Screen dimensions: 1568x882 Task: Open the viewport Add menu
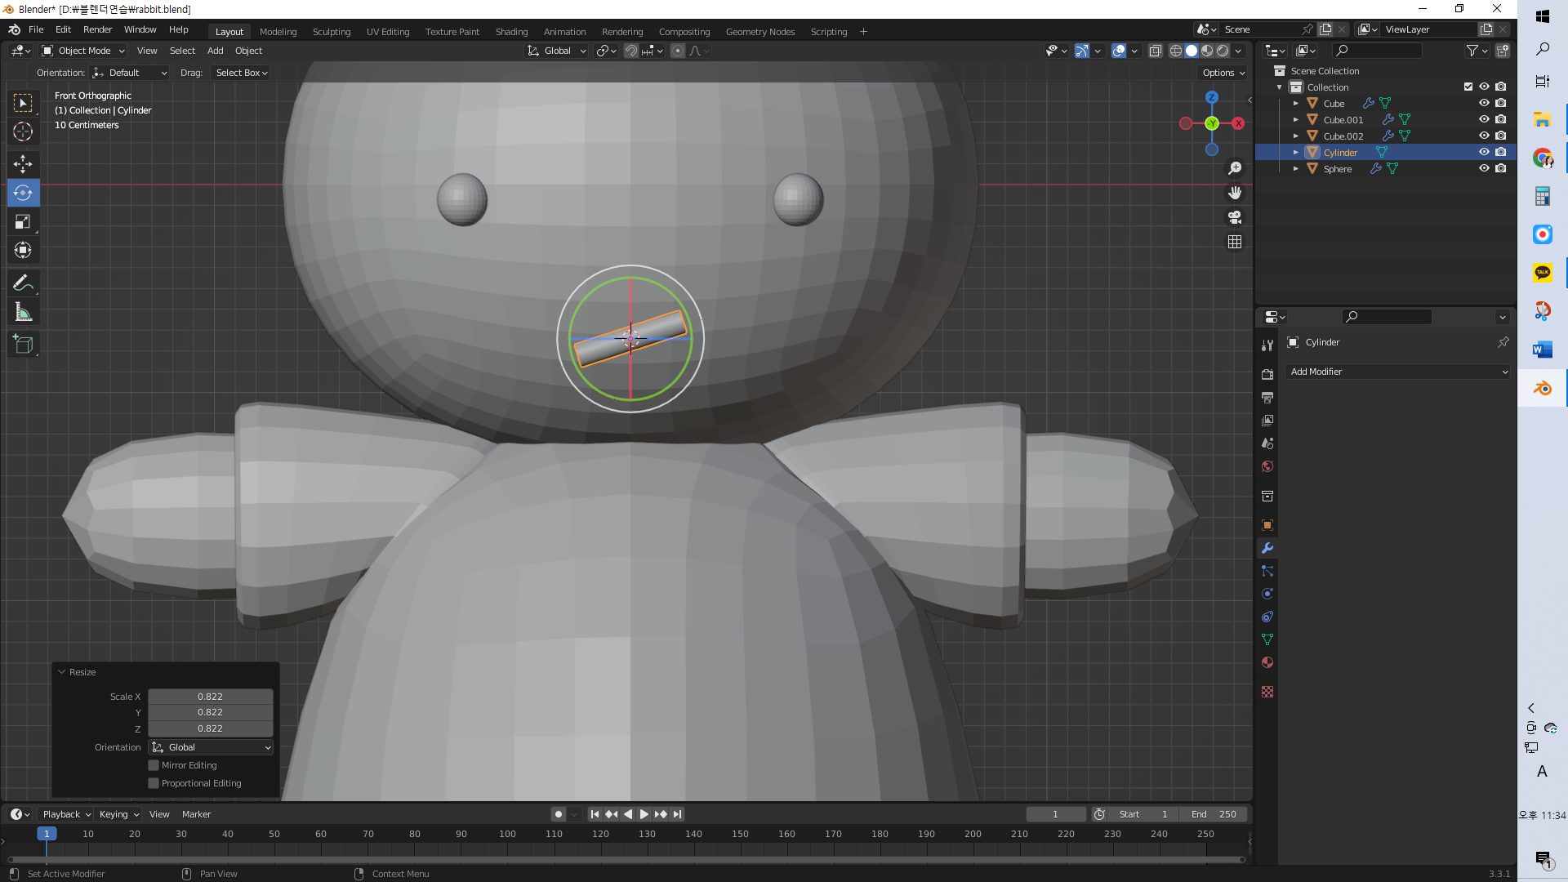tap(215, 51)
